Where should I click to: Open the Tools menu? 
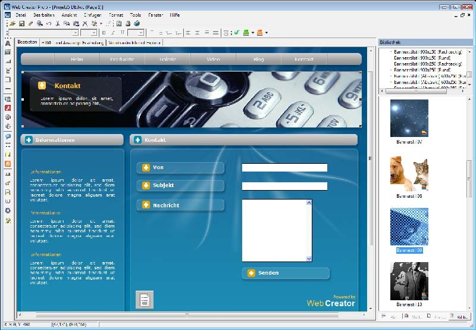point(136,15)
